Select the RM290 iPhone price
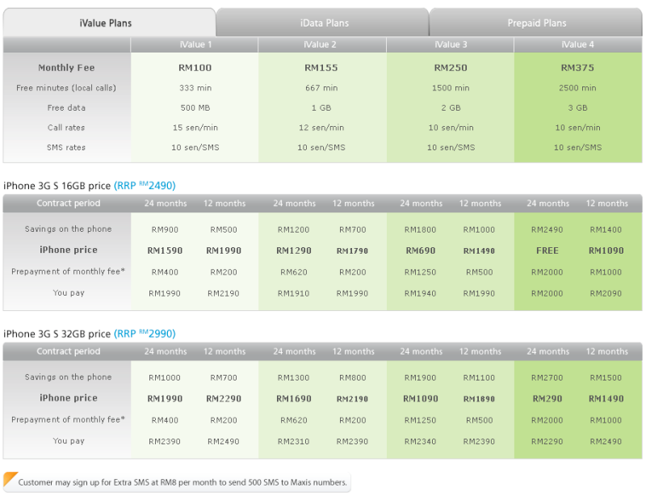Viewport: 646px width, 496px height. click(x=547, y=399)
